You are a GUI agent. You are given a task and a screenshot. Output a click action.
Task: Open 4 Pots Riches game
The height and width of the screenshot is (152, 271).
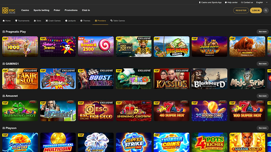click(209, 142)
